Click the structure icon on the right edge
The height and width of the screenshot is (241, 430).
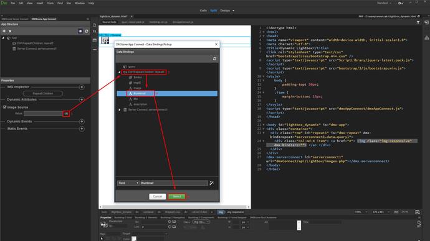click(427, 38)
